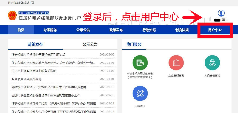Image resolution: width=238 pixels, height=113 pixels.
Task: Open 政务服务平台操作指南 article
Action: click(x=26, y=79)
